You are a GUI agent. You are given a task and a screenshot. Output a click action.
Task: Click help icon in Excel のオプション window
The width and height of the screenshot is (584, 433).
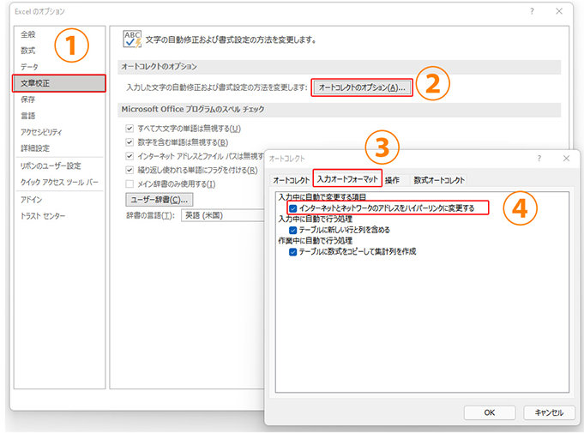click(532, 11)
